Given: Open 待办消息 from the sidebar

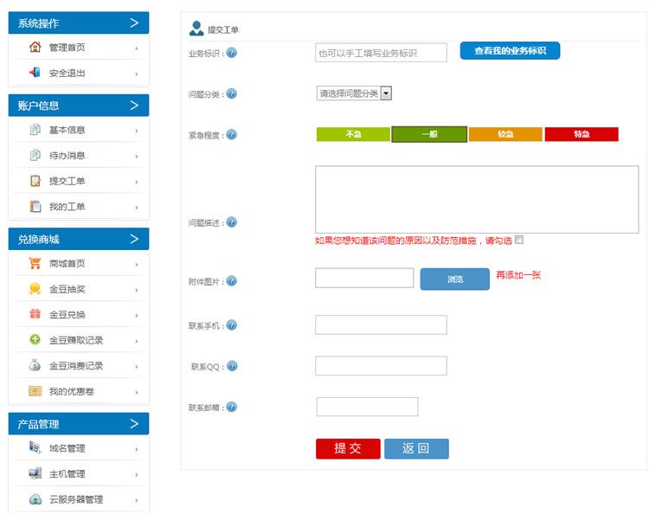Looking at the screenshot, I should [x=79, y=156].
